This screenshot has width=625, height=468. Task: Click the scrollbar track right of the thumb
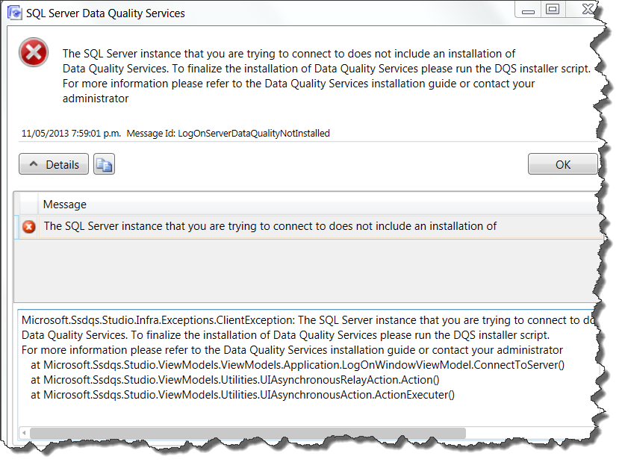(x=523, y=433)
